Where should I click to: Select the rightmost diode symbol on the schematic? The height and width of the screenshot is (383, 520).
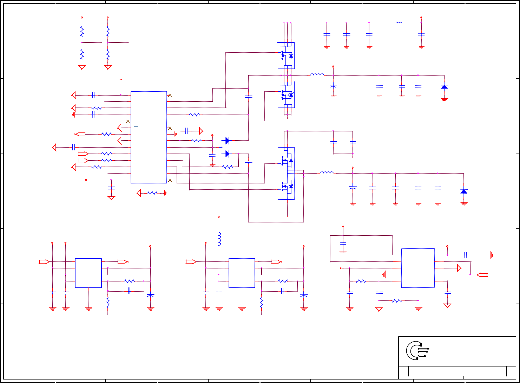coord(464,191)
